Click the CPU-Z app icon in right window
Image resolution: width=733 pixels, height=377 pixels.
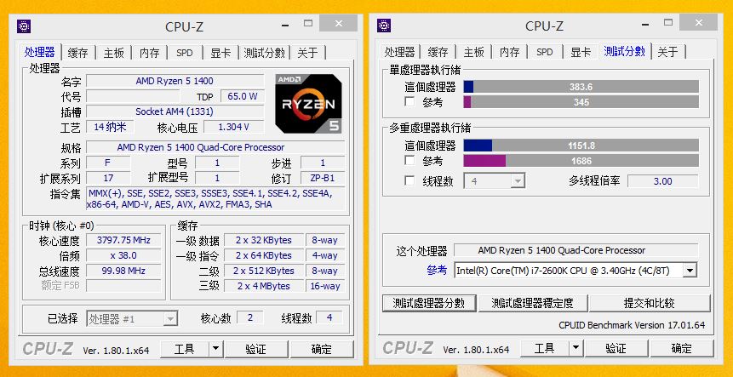384,26
